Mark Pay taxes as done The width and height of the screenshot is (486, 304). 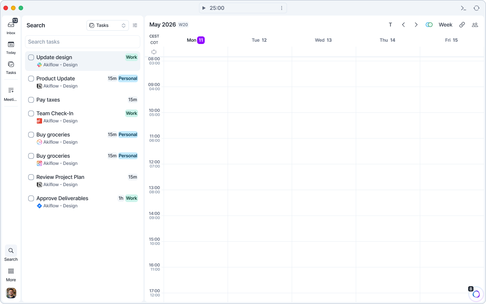31,100
